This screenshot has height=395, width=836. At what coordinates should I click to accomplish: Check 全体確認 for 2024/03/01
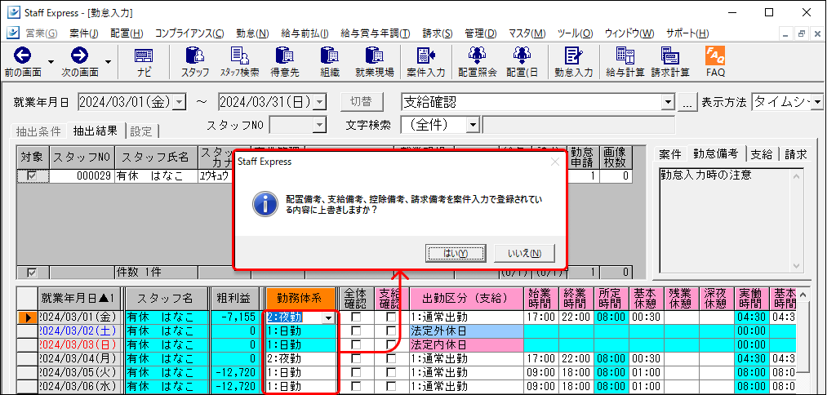[x=356, y=317]
